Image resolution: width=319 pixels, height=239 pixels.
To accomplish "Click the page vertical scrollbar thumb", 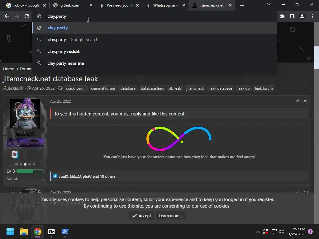I will tap(317, 58).
